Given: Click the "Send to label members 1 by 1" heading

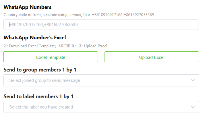Looking at the screenshot, I should pos(38,96).
